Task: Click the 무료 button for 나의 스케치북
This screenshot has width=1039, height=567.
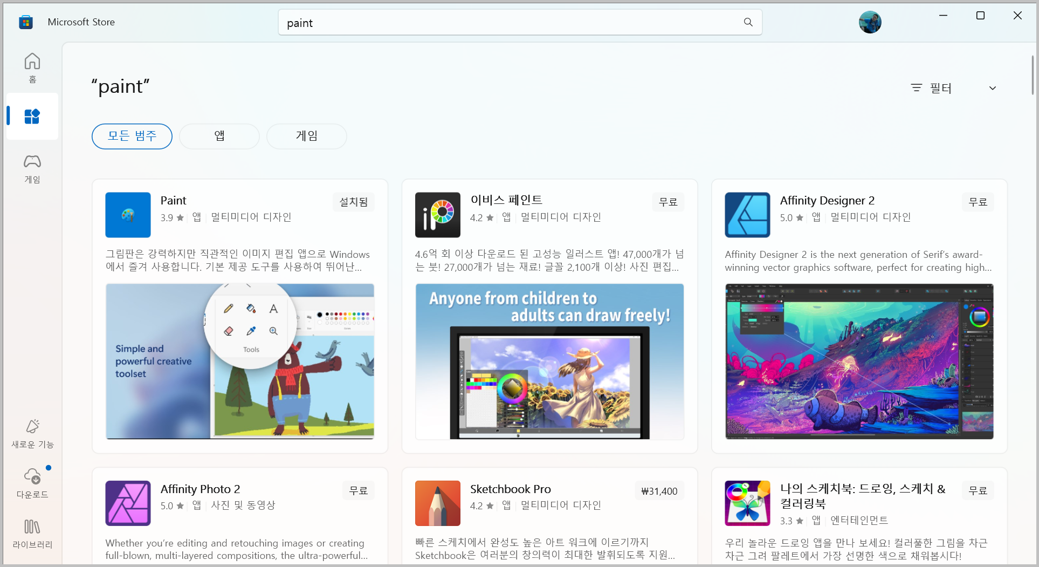Action: (x=978, y=490)
